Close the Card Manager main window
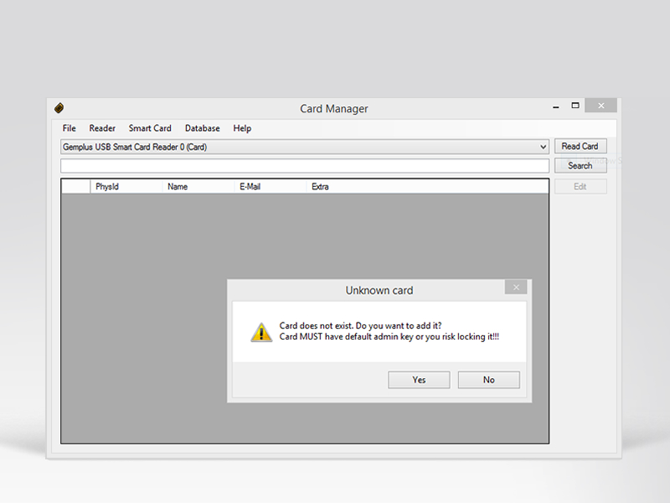The image size is (670, 503). (x=600, y=106)
